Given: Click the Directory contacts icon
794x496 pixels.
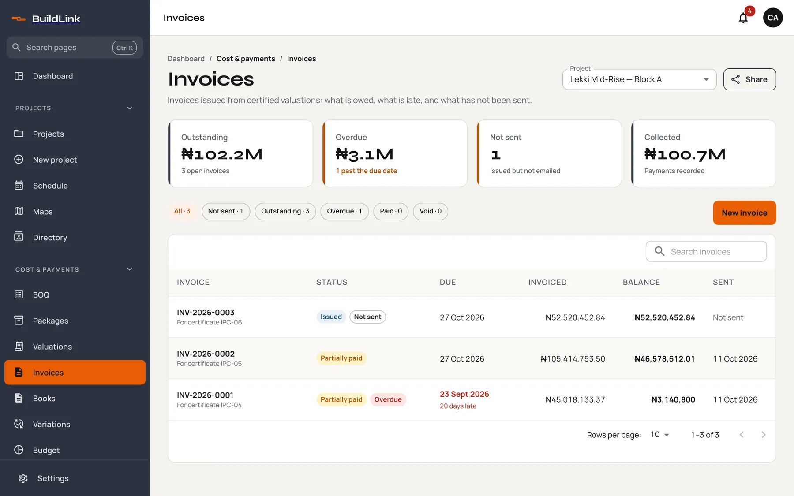Looking at the screenshot, I should (19, 237).
